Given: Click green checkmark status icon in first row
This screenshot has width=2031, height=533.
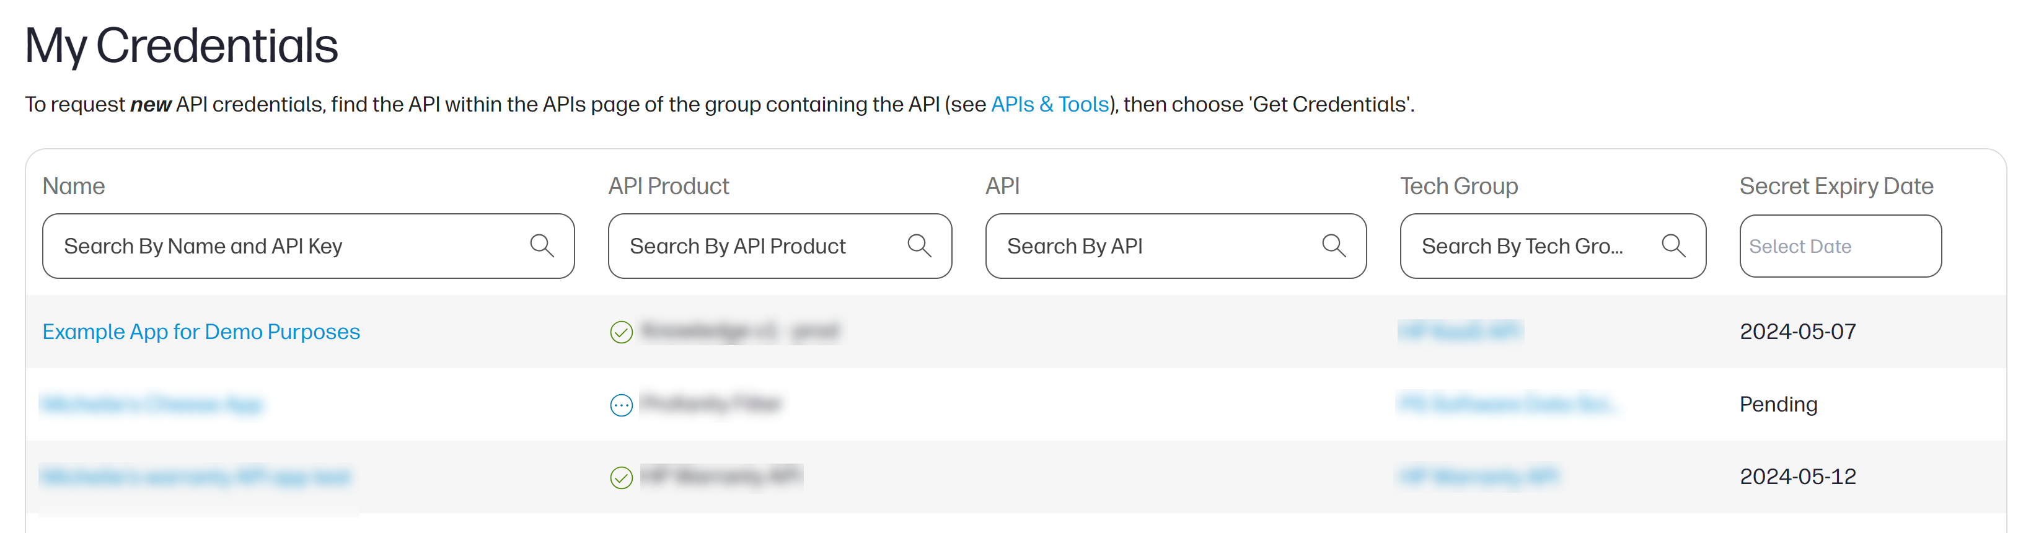Looking at the screenshot, I should click(x=621, y=332).
